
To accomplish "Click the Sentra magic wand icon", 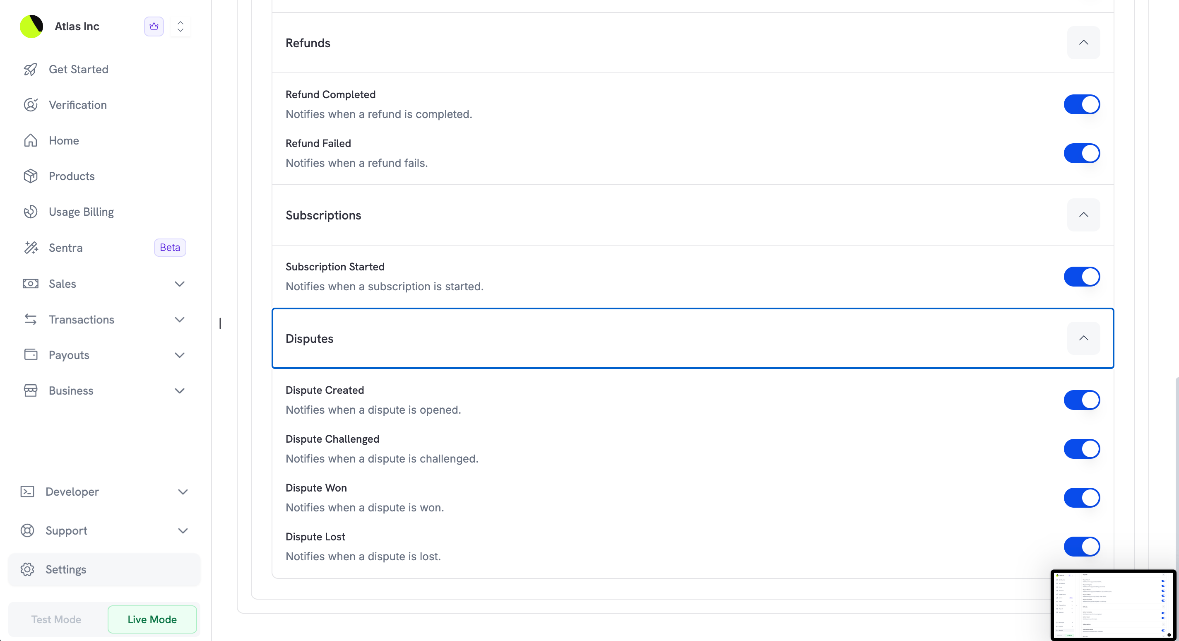I will (31, 248).
